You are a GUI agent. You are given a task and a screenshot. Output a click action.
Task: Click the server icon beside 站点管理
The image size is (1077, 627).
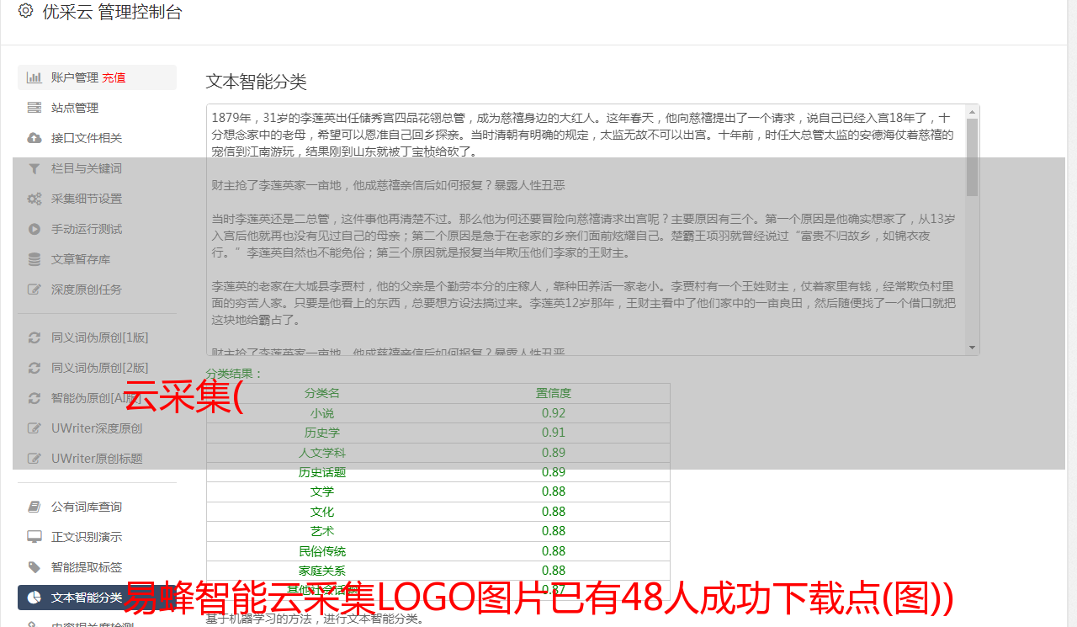click(34, 108)
